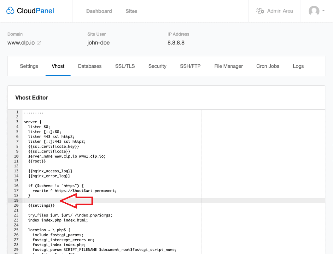The width and height of the screenshot is (333, 254).
Task: Select the Vhost tab
Action: point(58,66)
